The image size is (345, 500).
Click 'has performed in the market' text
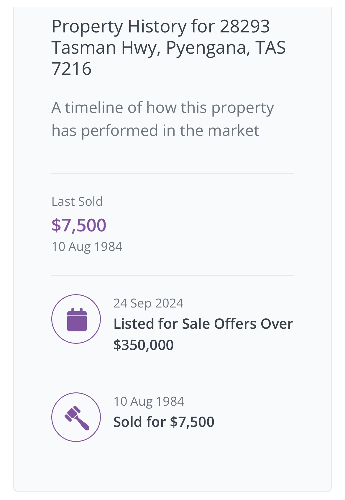155,131
